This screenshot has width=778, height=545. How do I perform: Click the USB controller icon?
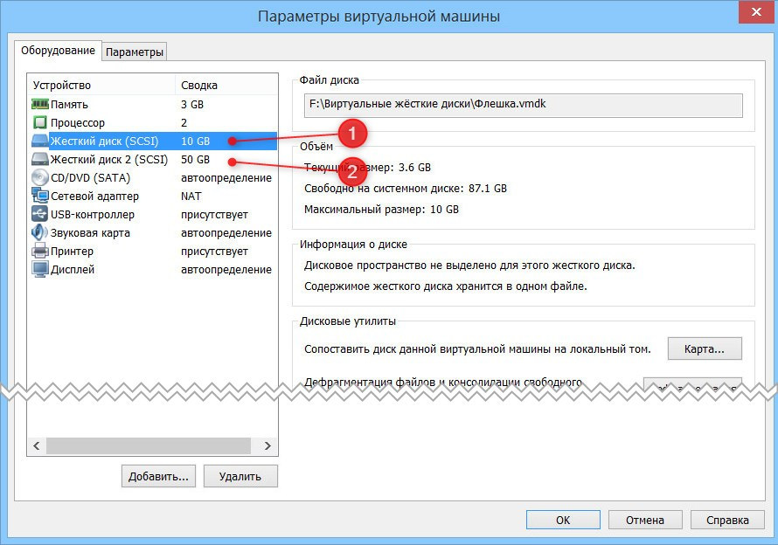(x=40, y=215)
